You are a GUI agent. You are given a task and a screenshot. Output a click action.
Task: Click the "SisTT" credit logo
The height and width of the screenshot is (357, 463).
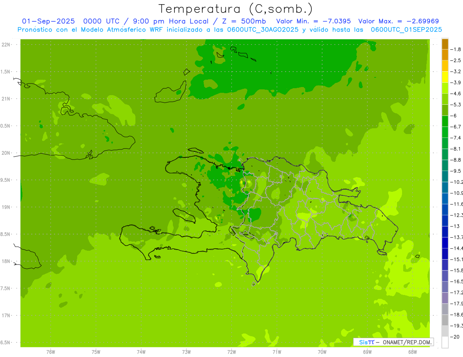click(366, 342)
